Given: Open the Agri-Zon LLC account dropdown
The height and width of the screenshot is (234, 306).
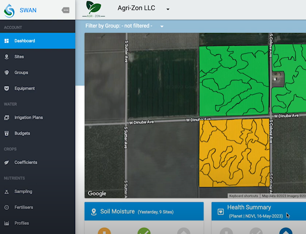Looking at the screenshot, I should 167,9.
